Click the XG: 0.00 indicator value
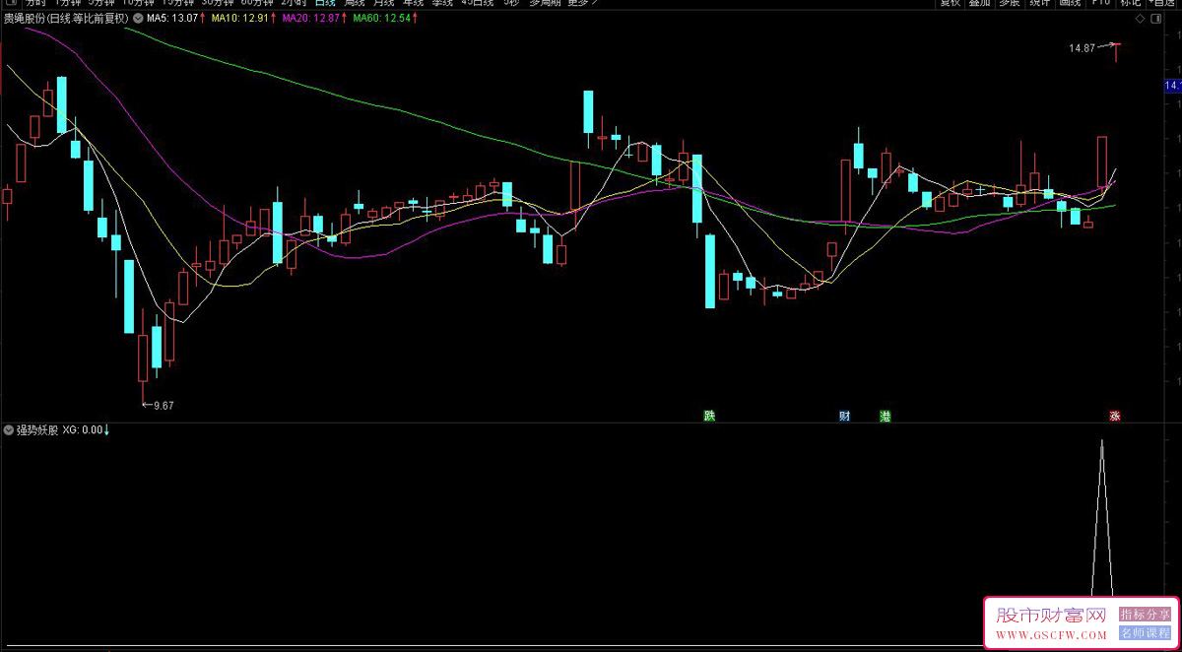Image resolution: width=1182 pixels, height=652 pixels. click(83, 429)
